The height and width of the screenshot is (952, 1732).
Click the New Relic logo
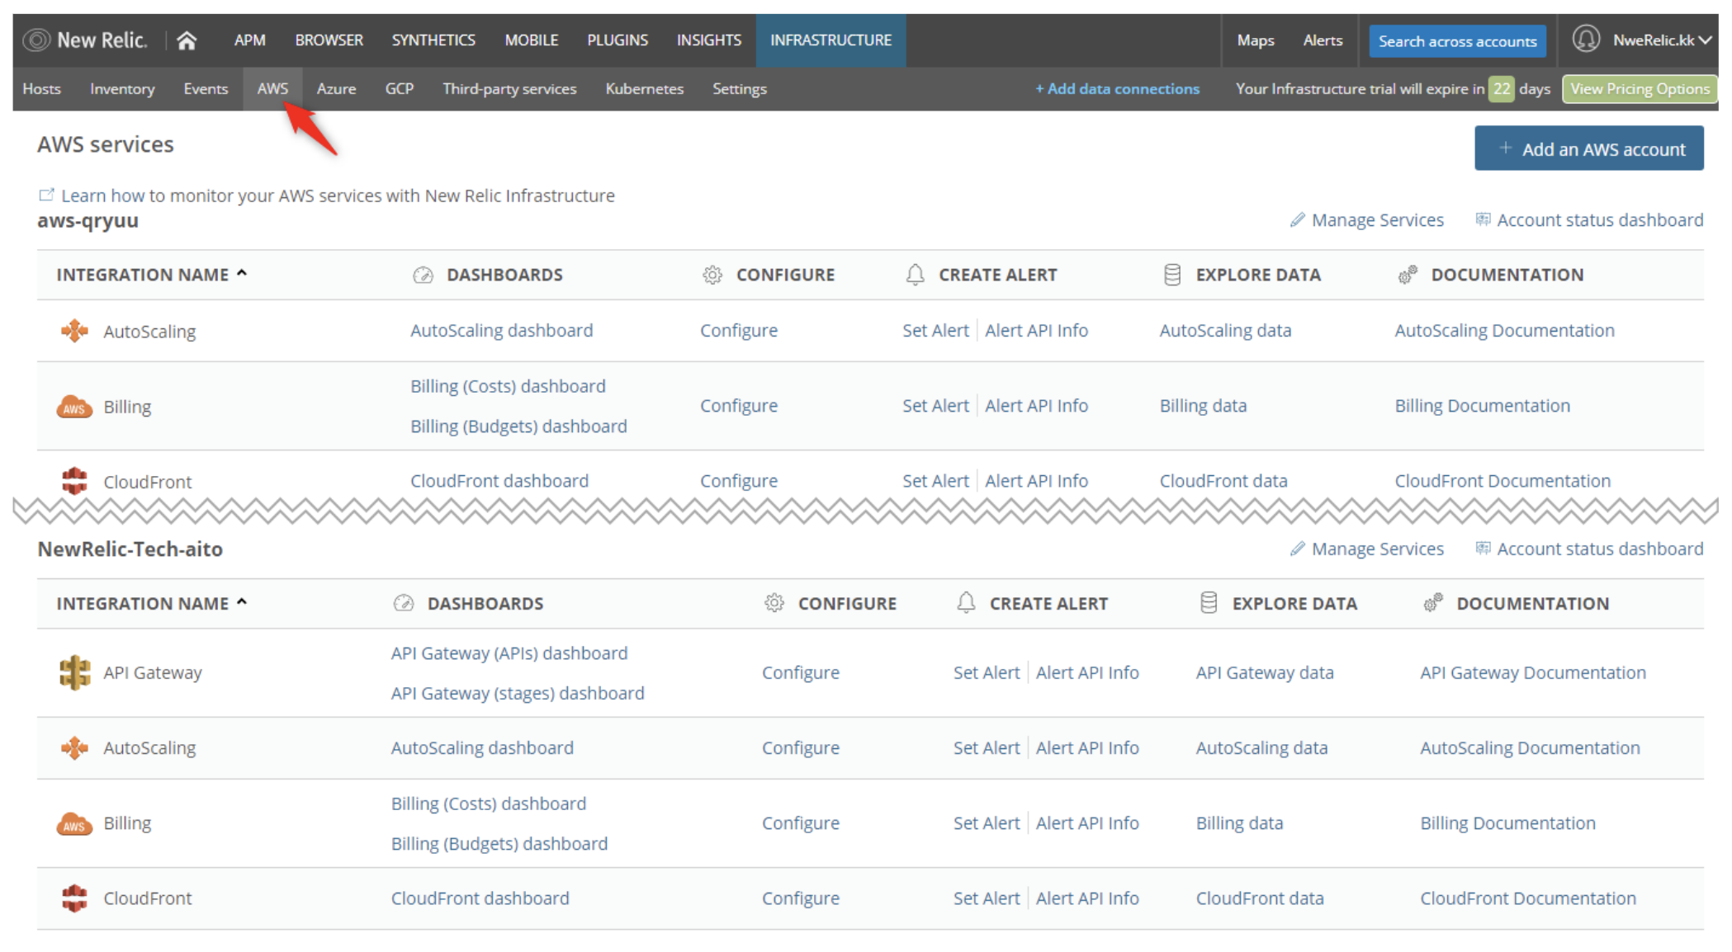pos(86,40)
